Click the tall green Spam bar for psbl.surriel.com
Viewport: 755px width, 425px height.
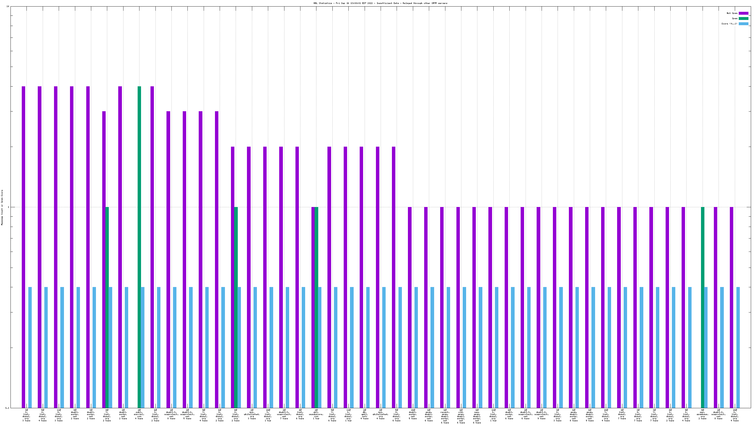139,247
